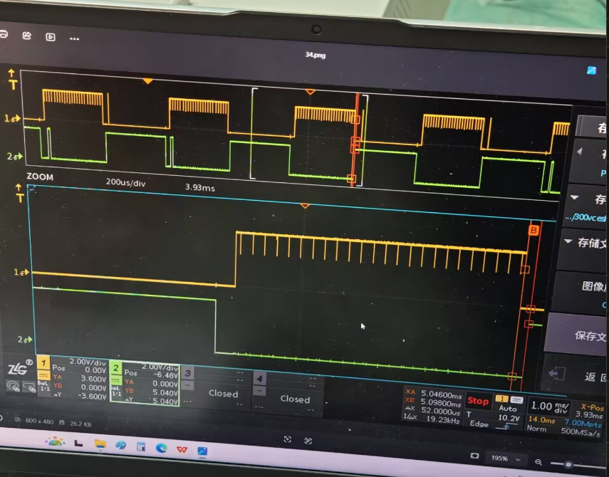Image resolution: width=609 pixels, height=477 pixels.
Task: Click the white trigger coupling icon beside source badge
Action: 516,400
